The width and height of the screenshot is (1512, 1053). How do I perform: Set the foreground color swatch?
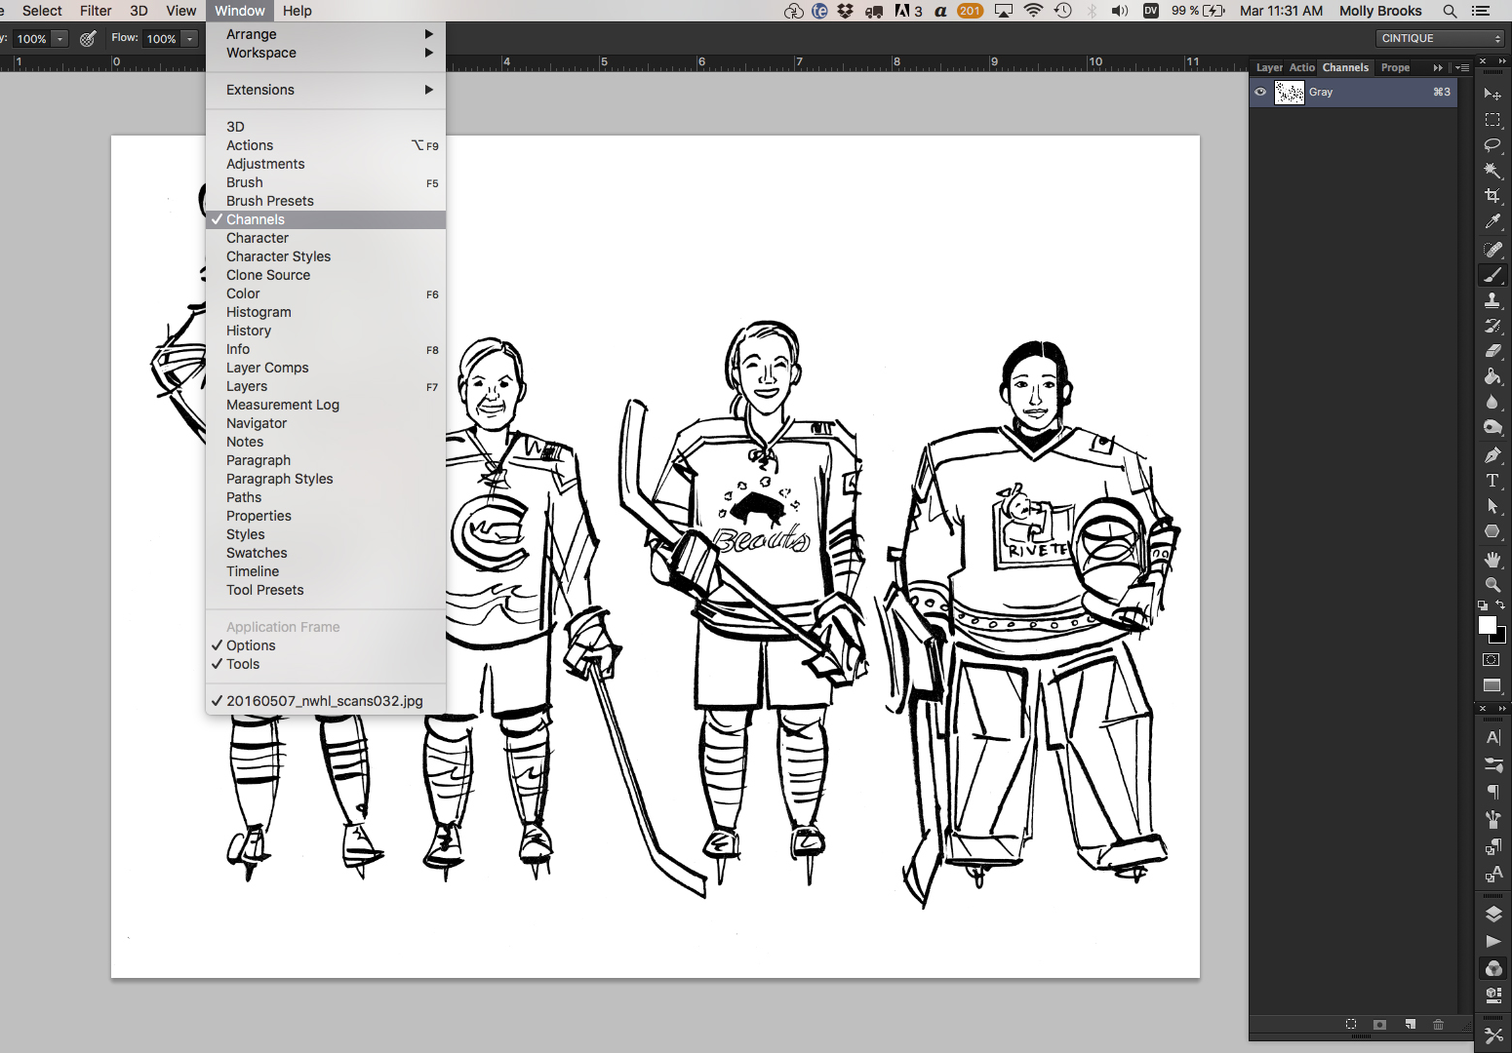click(x=1487, y=625)
